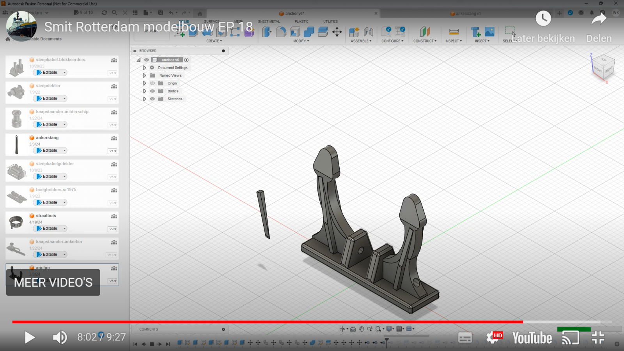Toggle visibility of anchor v6 root component

(x=147, y=60)
